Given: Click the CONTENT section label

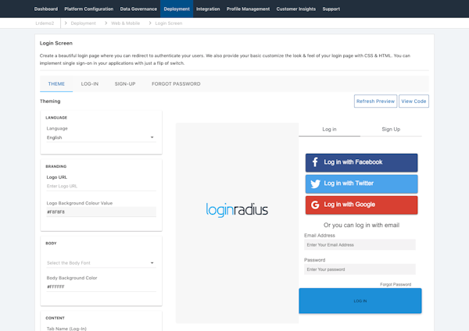Looking at the screenshot, I should pyautogui.click(x=55, y=319).
